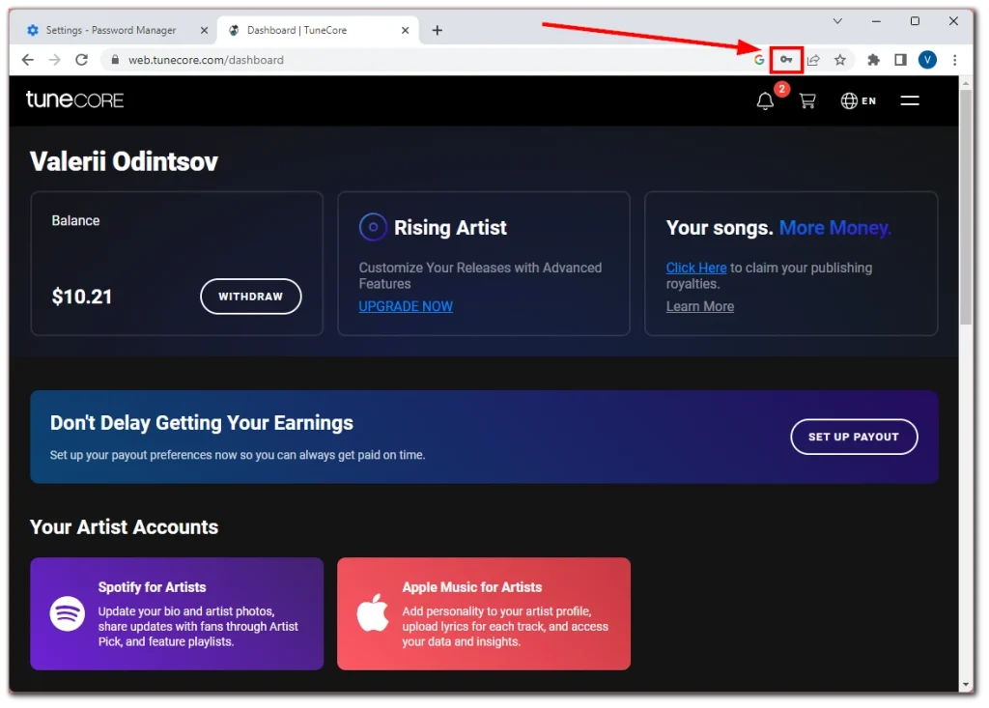This screenshot has height=708, width=989.
Task: Select the Dashboard | TuneCore tab
Action: 318,30
